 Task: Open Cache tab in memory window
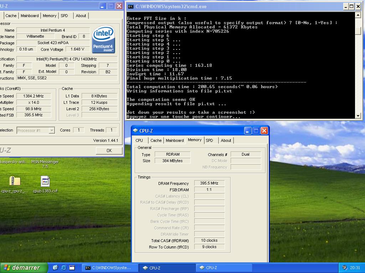point(156,140)
